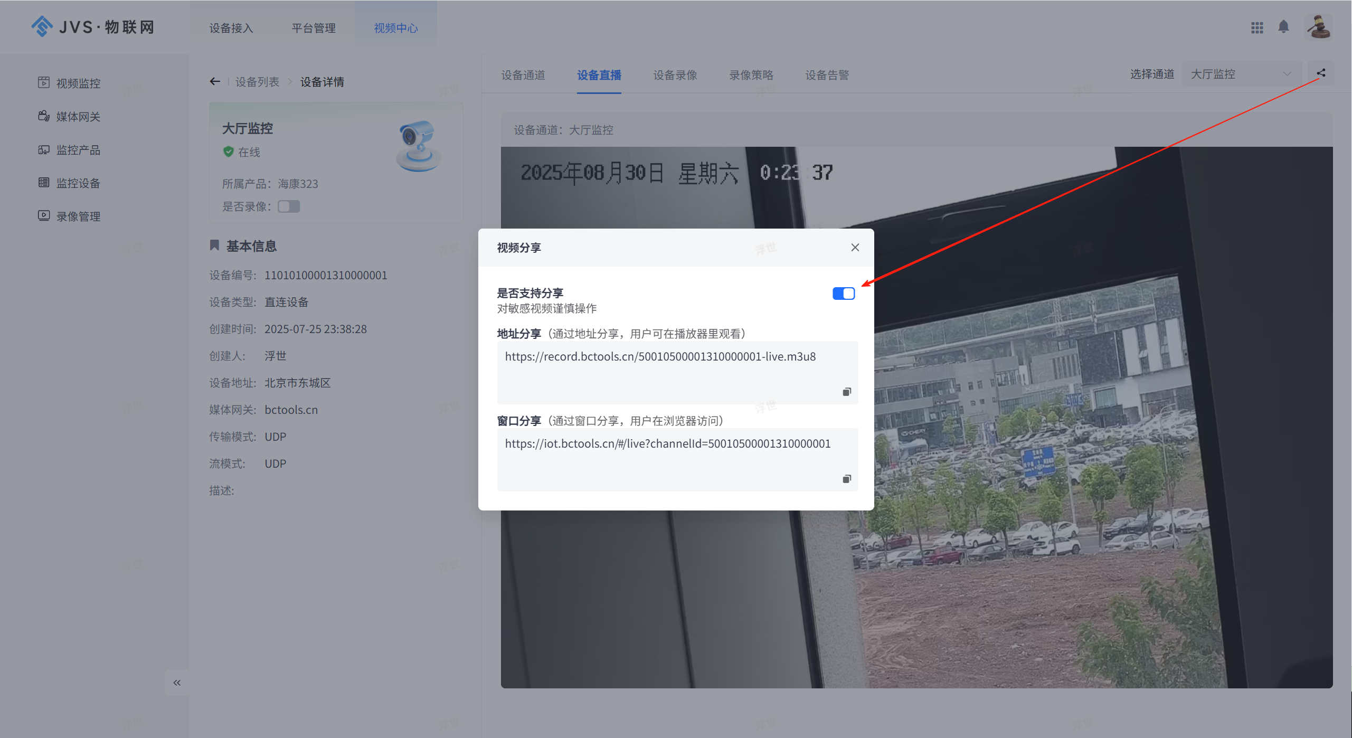Go to 设备列表 breadcrumb

tap(257, 82)
